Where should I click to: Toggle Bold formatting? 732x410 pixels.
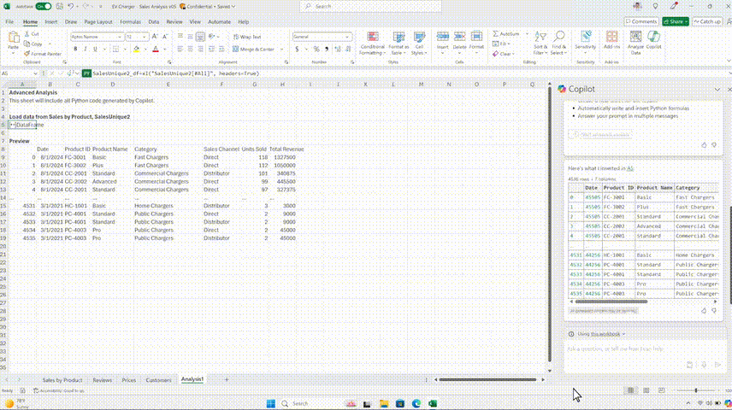pos(75,49)
